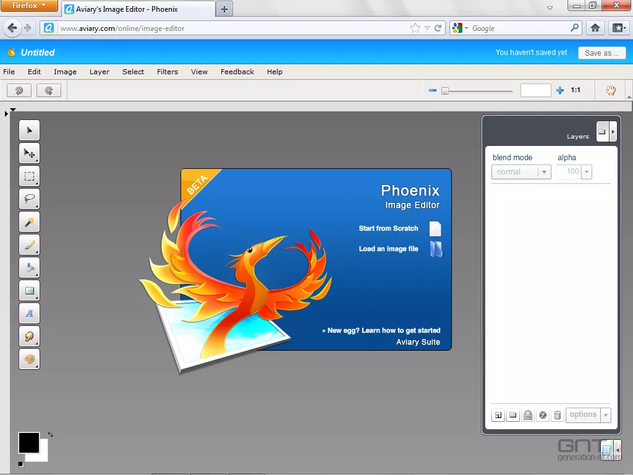Image resolution: width=633 pixels, height=475 pixels.
Task: Toggle the marquee selection tool
Action: (29, 176)
